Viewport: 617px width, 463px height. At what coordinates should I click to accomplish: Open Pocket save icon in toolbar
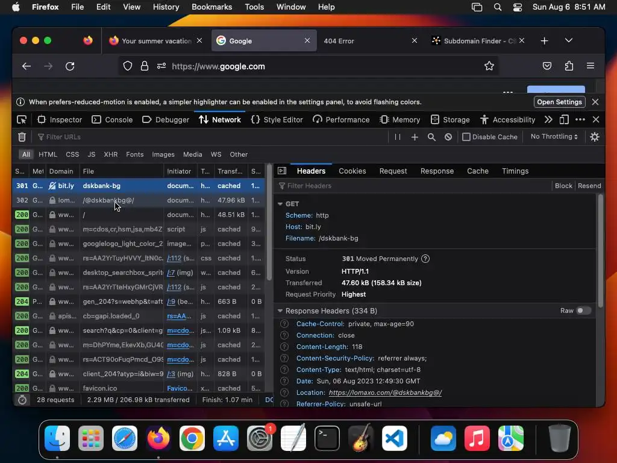(x=547, y=66)
